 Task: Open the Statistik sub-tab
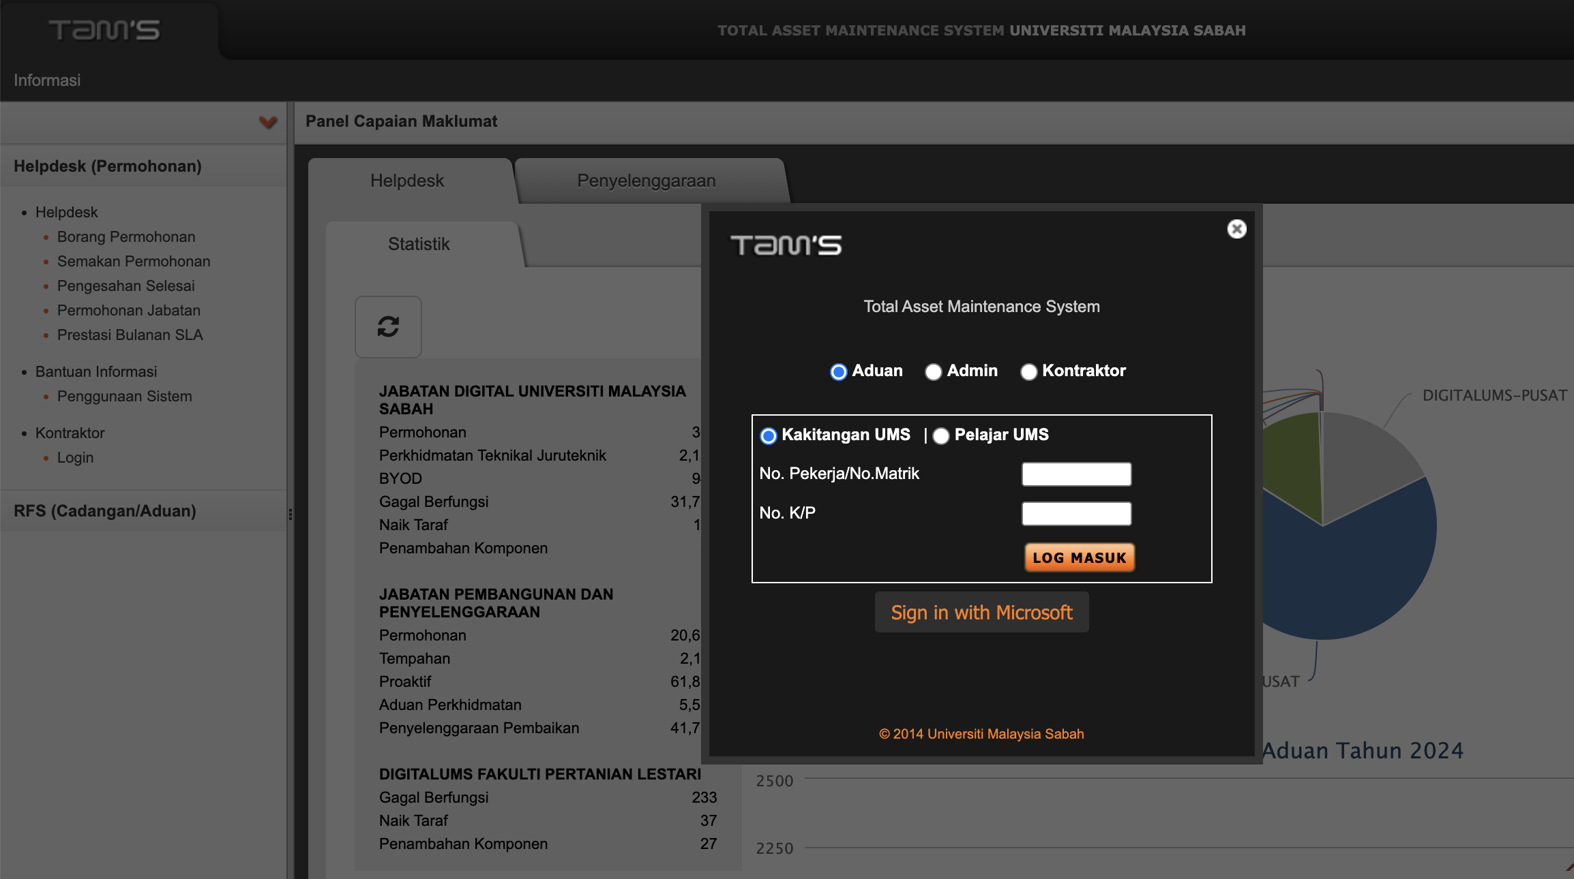click(x=419, y=244)
